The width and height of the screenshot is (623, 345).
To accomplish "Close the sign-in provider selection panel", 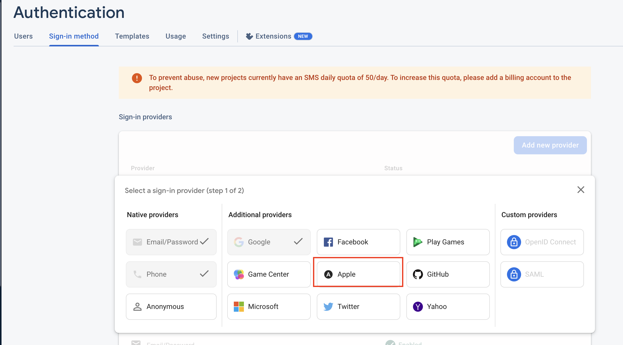I will pyautogui.click(x=581, y=190).
